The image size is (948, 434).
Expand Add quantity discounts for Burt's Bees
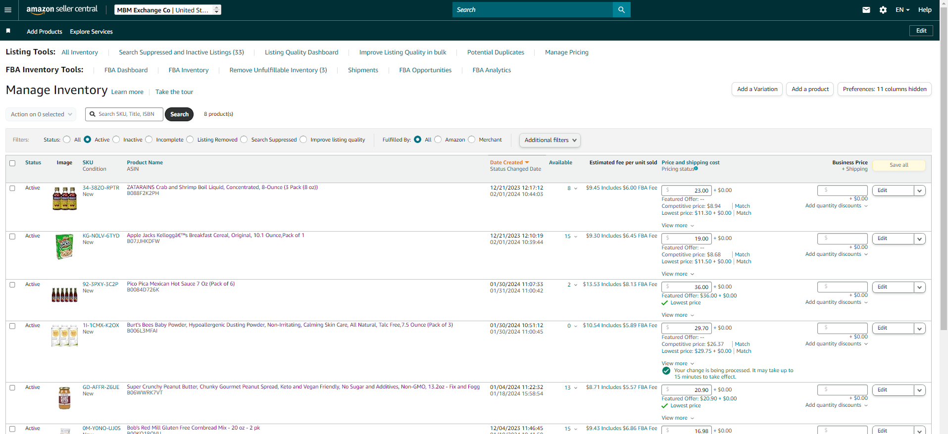click(x=836, y=344)
